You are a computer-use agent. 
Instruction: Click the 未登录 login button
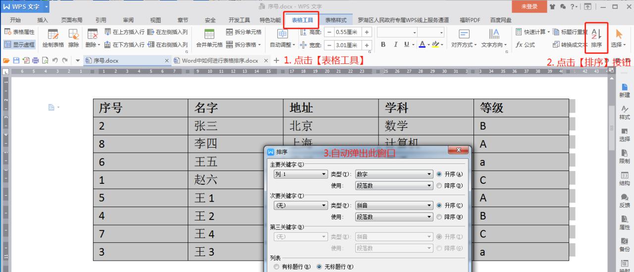(x=529, y=6)
